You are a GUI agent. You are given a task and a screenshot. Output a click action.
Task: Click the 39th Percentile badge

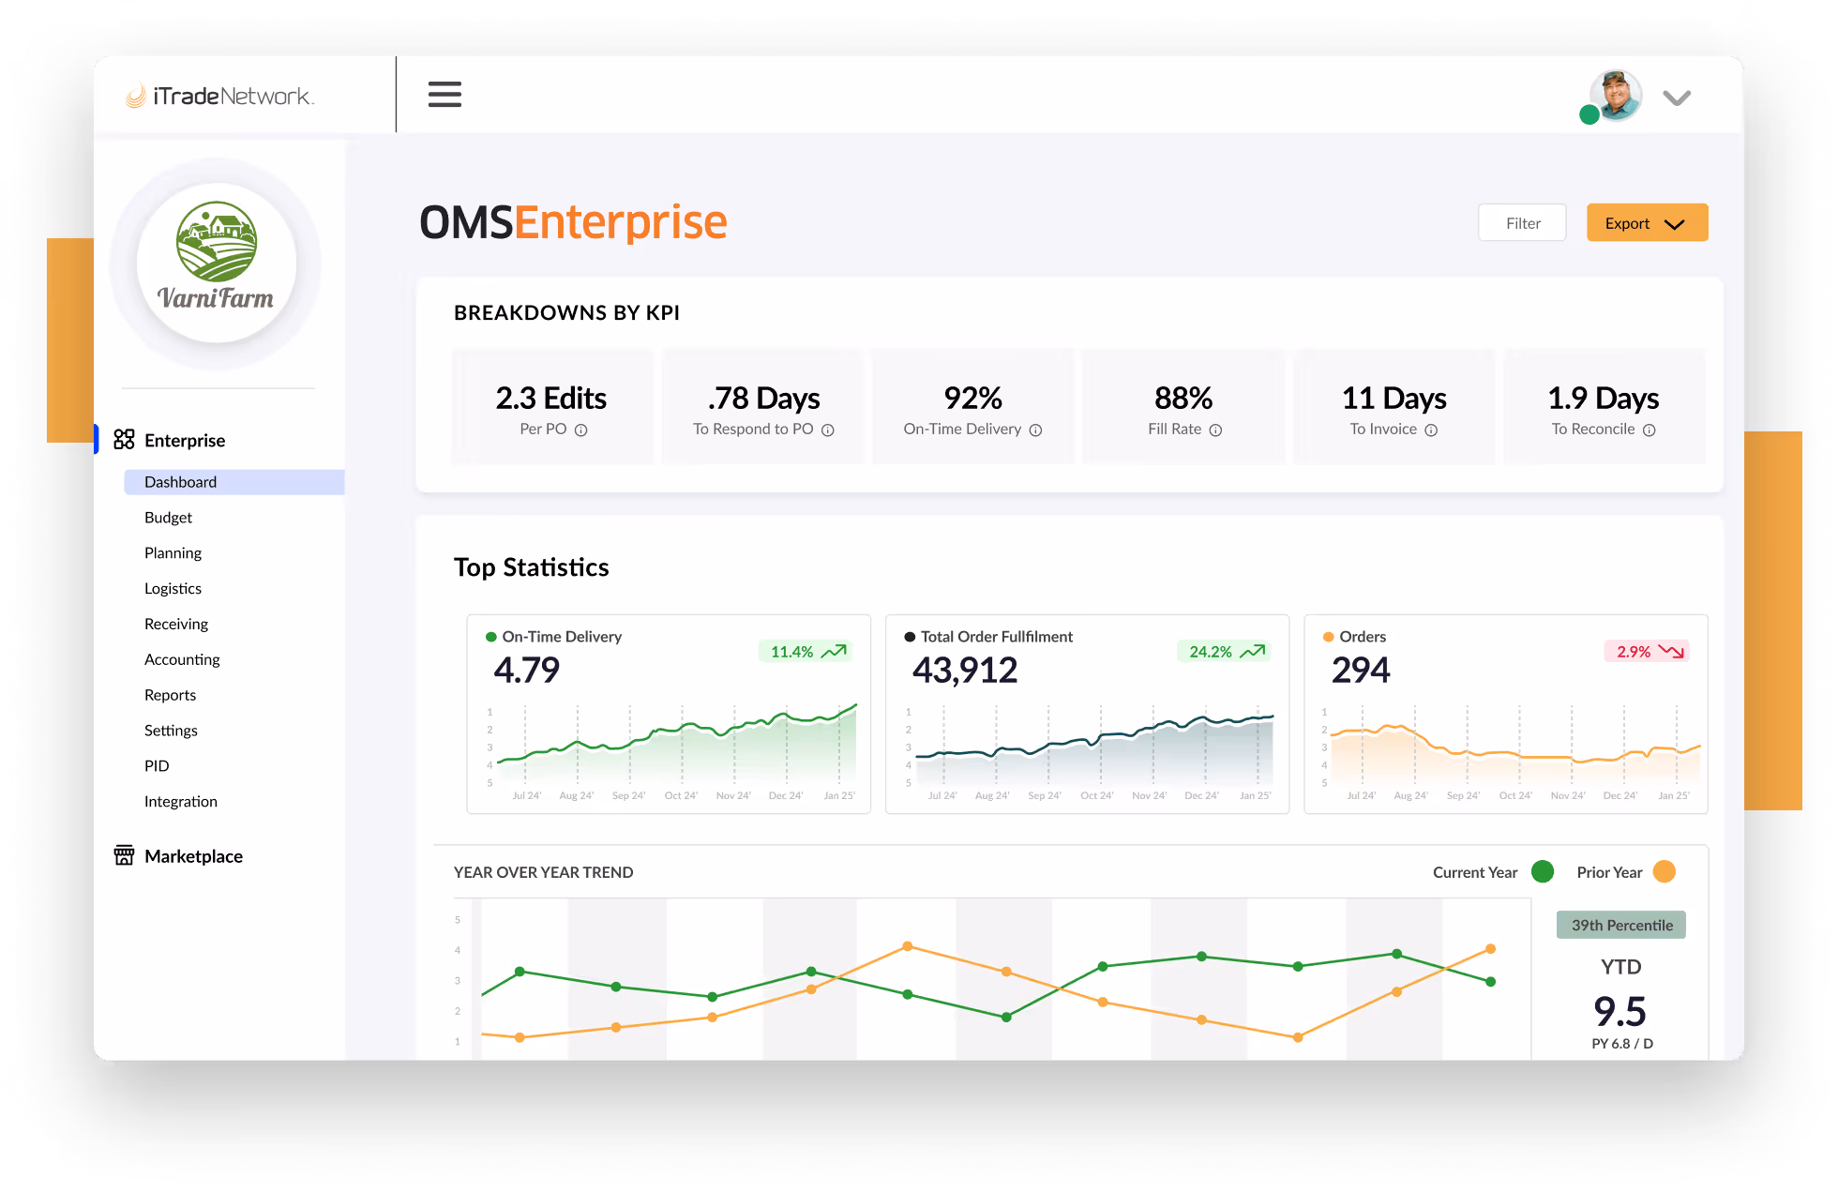(x=1621, y=926)
